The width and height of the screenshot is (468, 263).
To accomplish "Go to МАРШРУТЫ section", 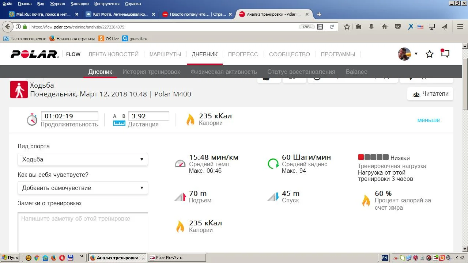I will point(165,54).
